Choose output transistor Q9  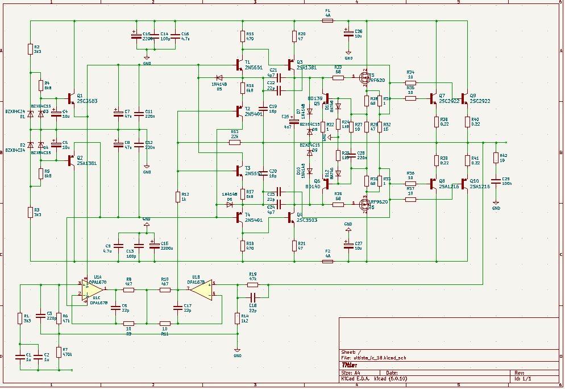click(464, 98)
